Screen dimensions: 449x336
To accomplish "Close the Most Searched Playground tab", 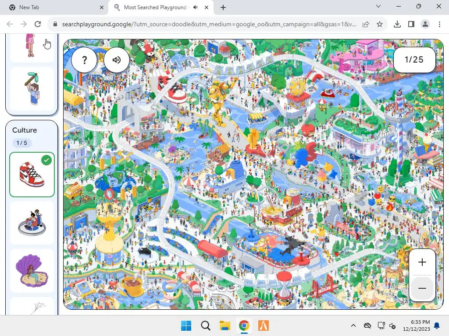I will [207, 8].
